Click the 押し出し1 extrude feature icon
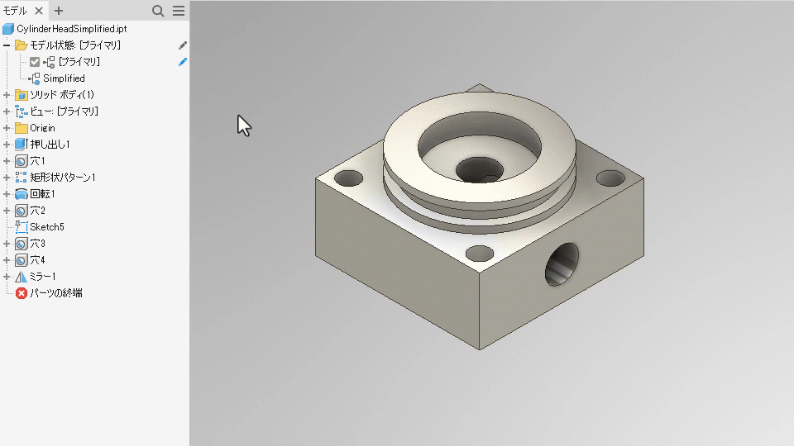794x446 pixels. (x=21, y=144)
